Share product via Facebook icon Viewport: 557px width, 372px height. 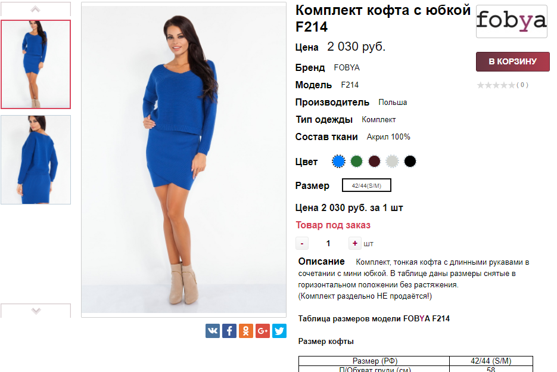click(x=229, y=331)
